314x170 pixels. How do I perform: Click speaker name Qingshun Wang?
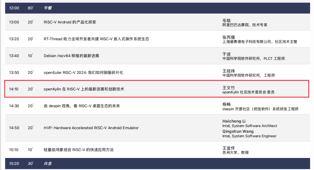pos(238,132)
